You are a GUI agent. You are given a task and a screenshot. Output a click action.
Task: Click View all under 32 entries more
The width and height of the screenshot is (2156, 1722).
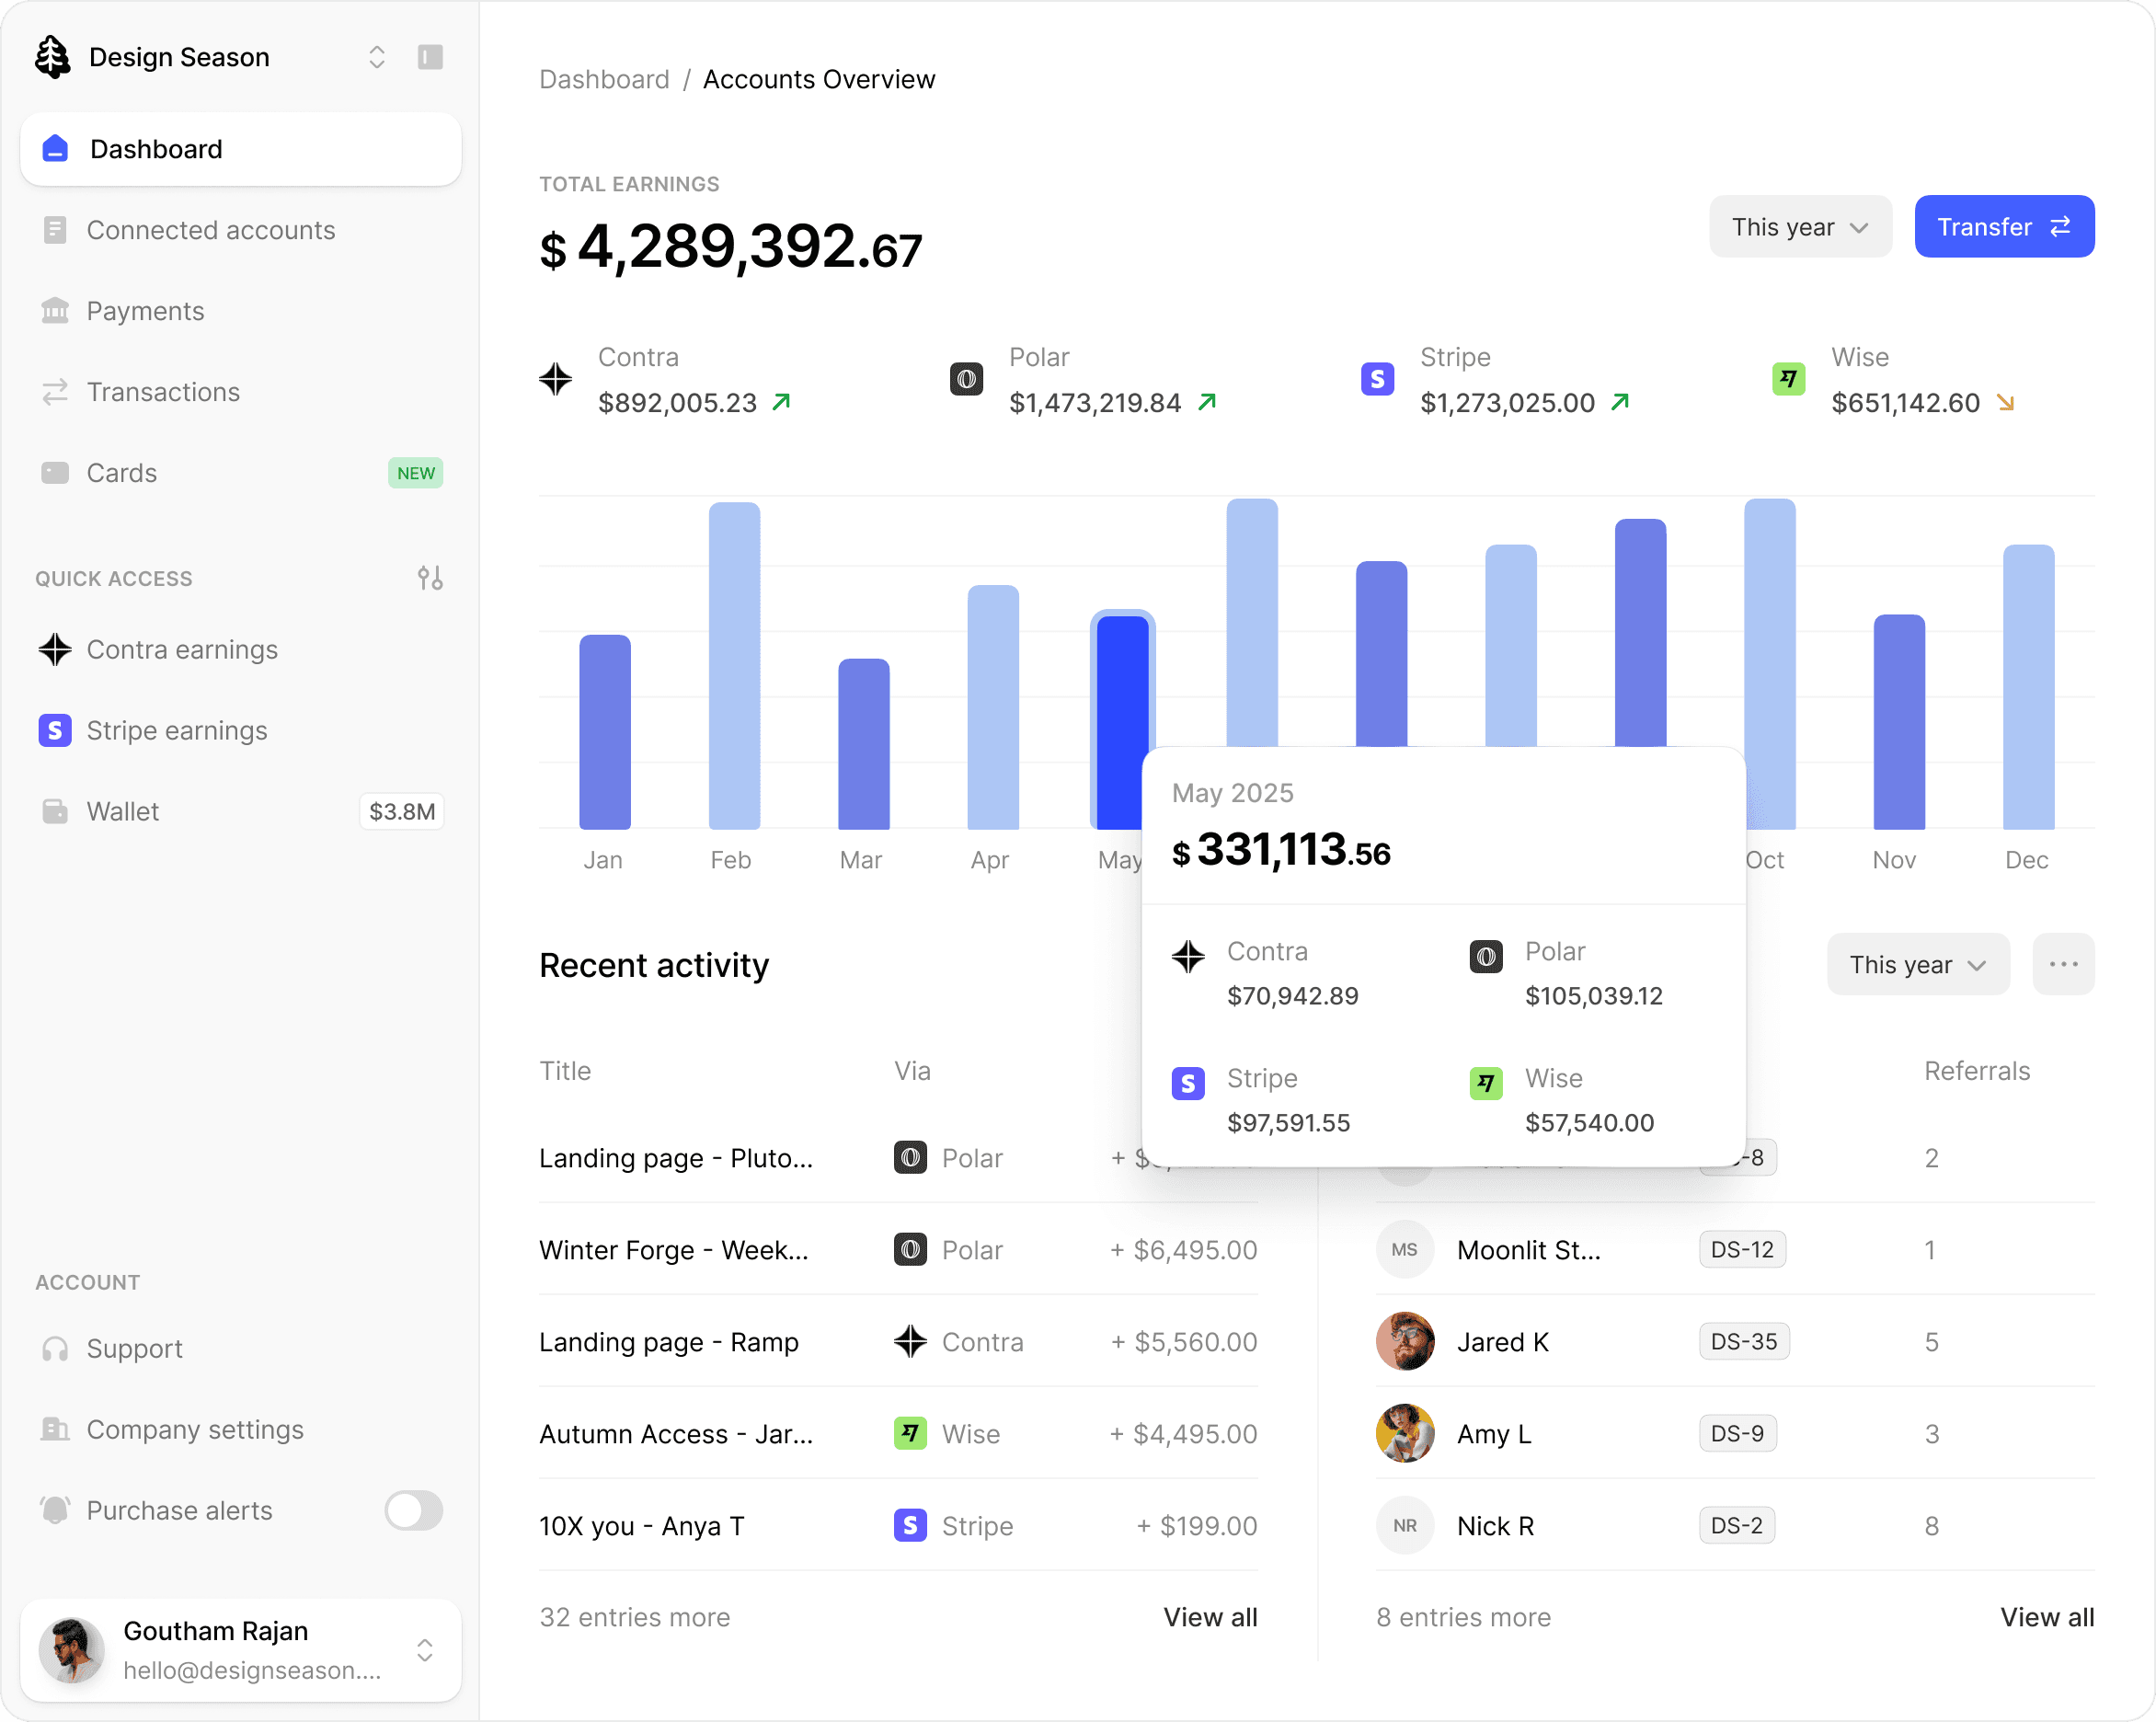1209,1617
